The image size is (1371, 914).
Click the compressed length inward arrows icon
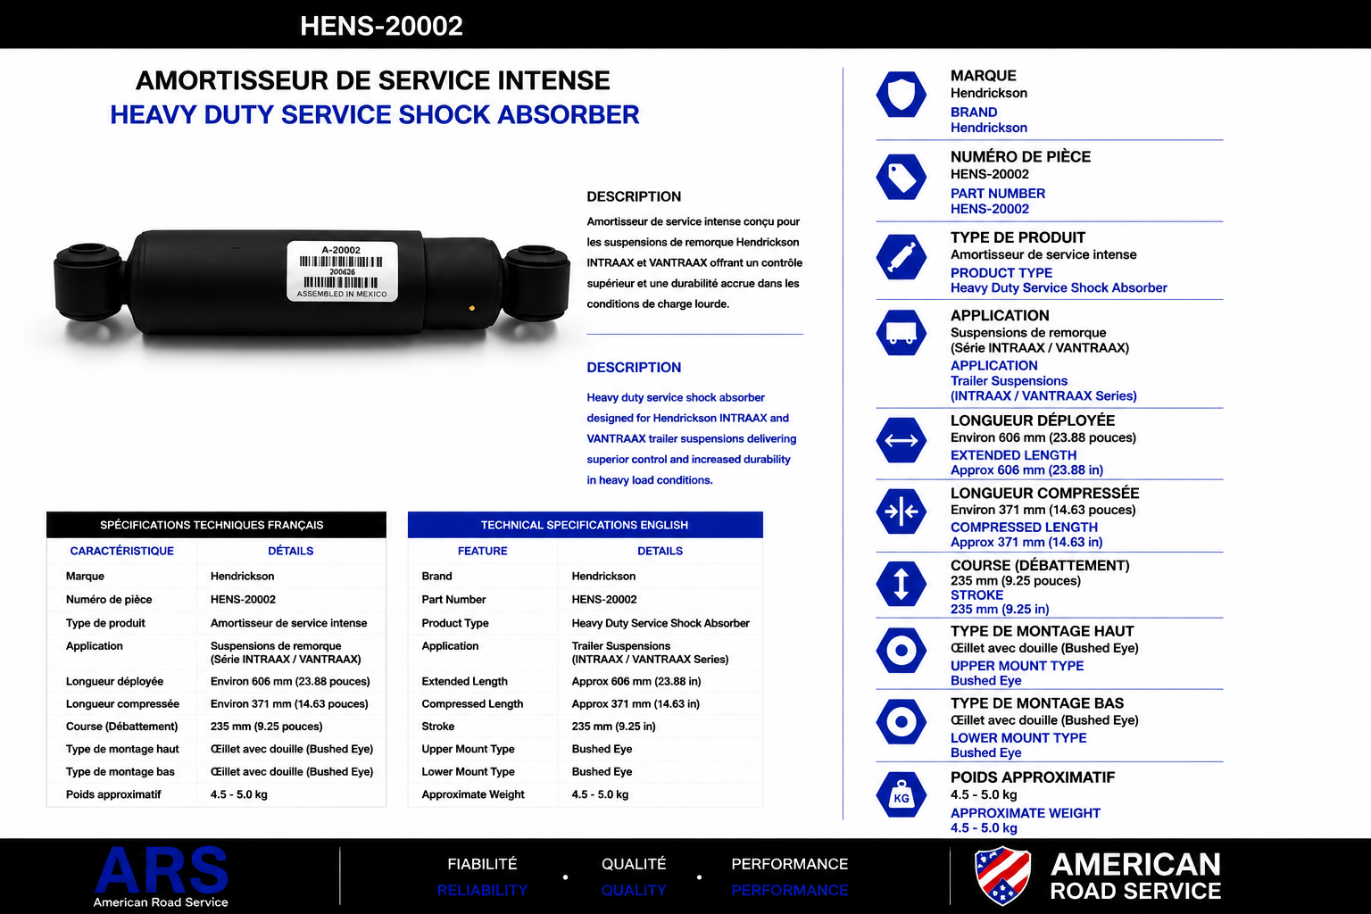click(x=902, y=511)
